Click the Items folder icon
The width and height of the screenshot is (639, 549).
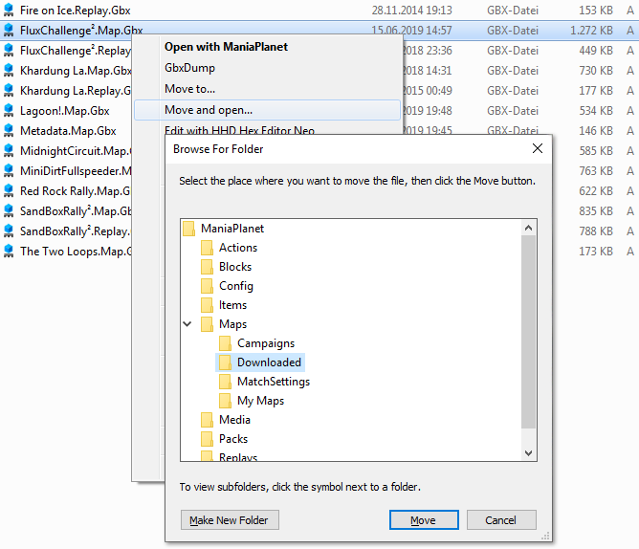coord(207,305)
